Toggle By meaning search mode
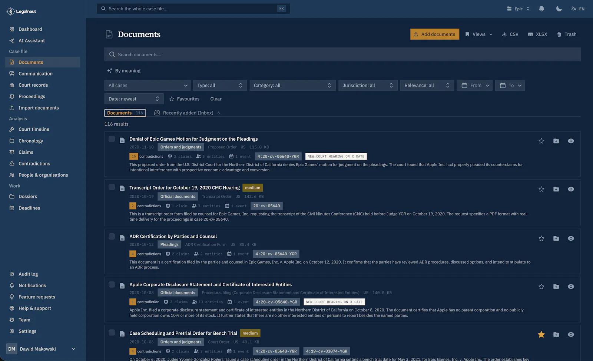The width and height of the screenshot is (593, 361). (124, 71)
